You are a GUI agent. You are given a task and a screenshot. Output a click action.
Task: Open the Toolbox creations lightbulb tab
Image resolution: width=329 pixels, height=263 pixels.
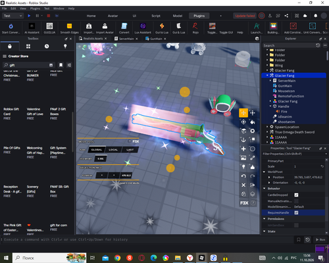pos(65,46)
